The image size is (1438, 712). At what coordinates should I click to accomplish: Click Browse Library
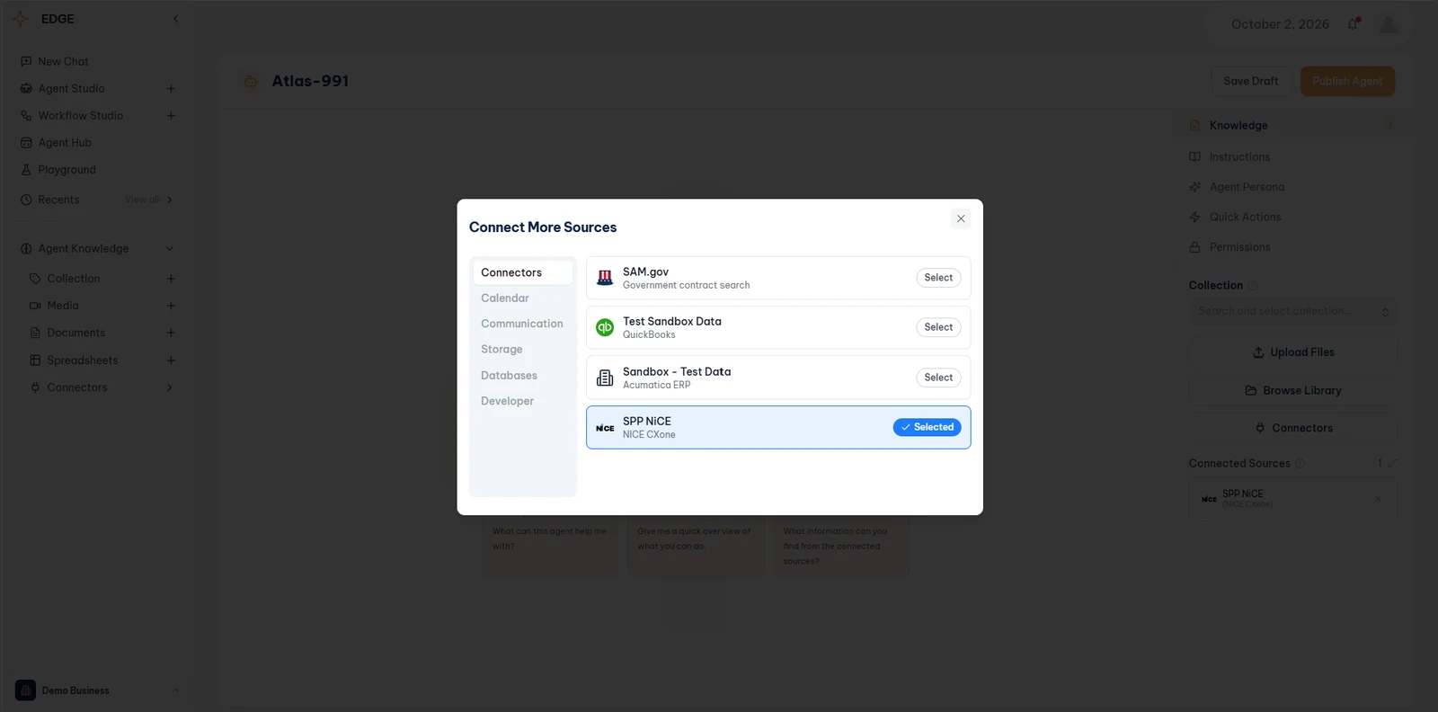[x=1292, y=390]
